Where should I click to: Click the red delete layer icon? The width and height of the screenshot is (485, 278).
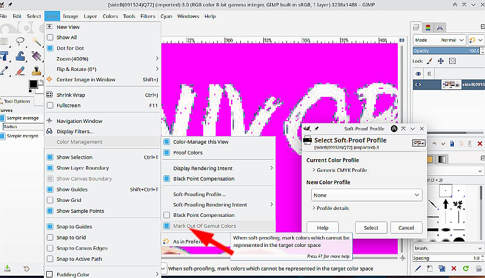tap(480, 144)
